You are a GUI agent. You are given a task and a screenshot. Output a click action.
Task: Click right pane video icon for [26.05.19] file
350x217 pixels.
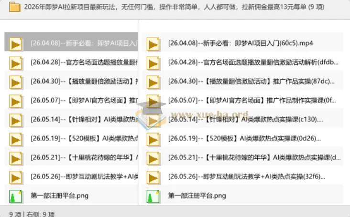point(153,140)
